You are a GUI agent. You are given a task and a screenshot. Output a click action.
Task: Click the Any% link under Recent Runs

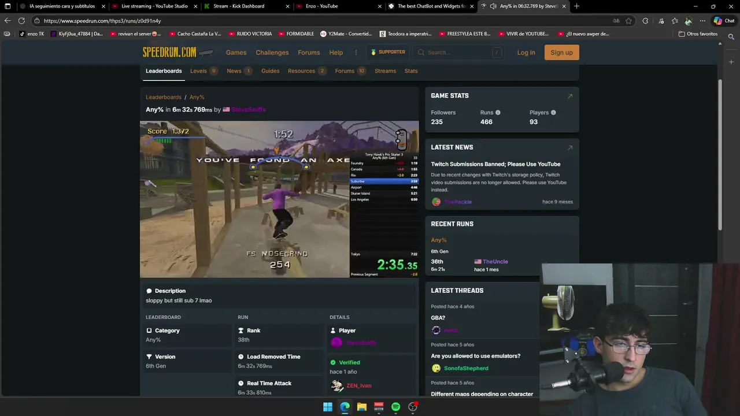coord(439,240)
